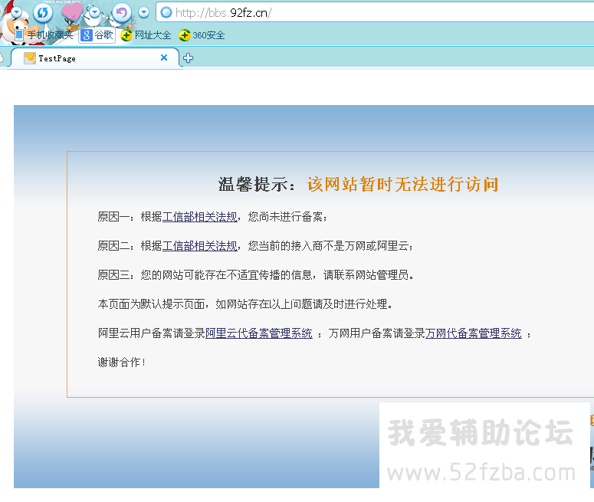Click the 原因三 line about 网站管理员
The image size is (594, 502).
point(256,275)
